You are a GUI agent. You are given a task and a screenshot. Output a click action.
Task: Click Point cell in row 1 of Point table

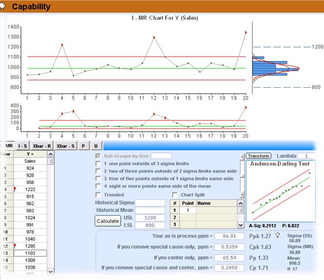[188, 211]
